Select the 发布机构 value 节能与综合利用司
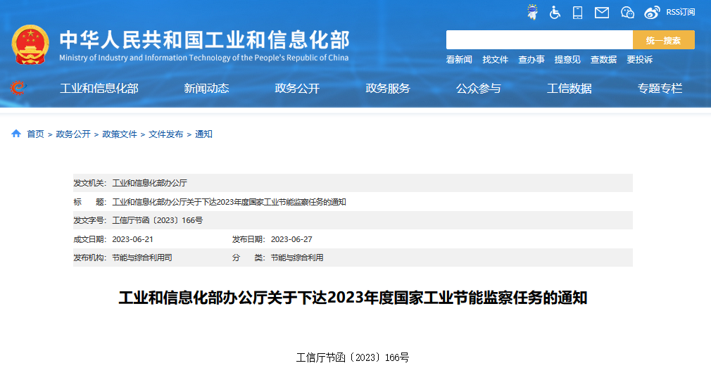The image size is (711, 368). [142, 258]
